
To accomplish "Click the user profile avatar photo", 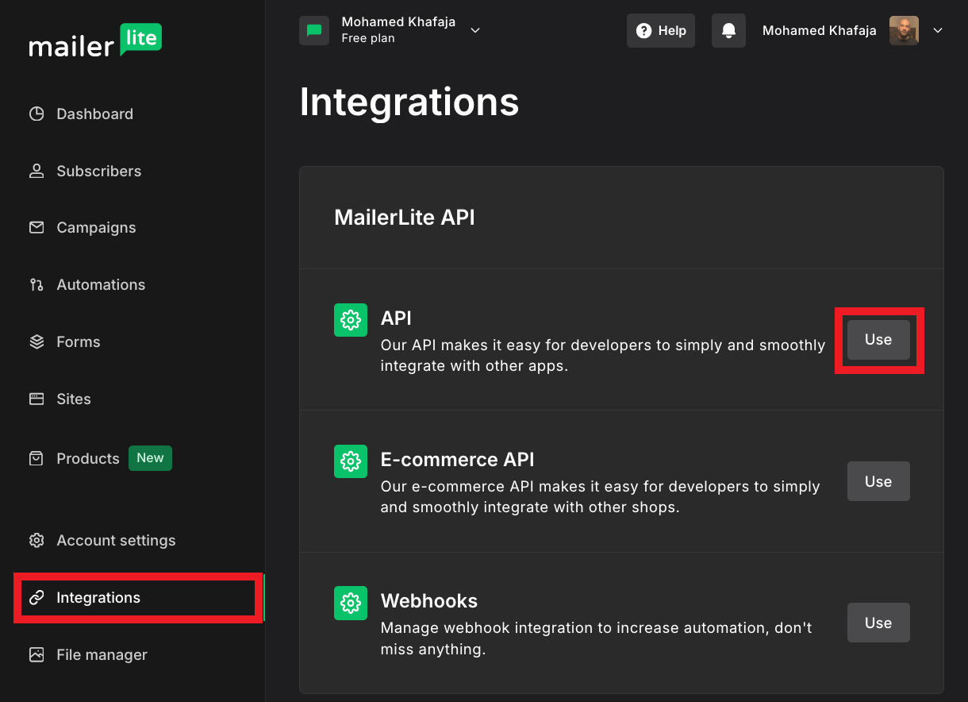I will point(904,30).
